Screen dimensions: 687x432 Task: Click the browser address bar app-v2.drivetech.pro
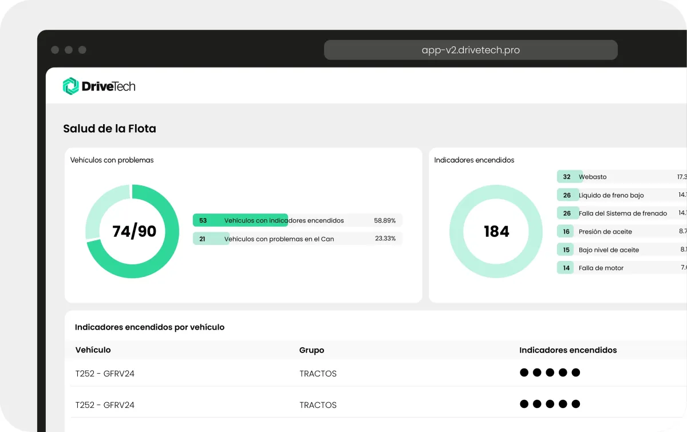pos(471,50)
